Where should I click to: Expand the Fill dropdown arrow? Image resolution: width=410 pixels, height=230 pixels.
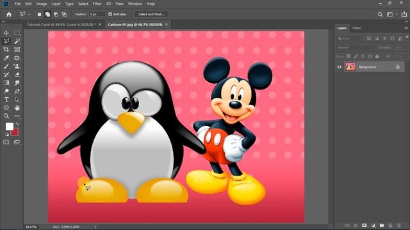coord(406,56)
